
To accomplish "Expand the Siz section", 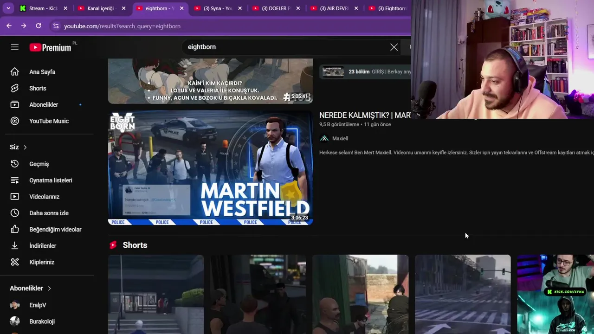I will (x=19, y=147).
